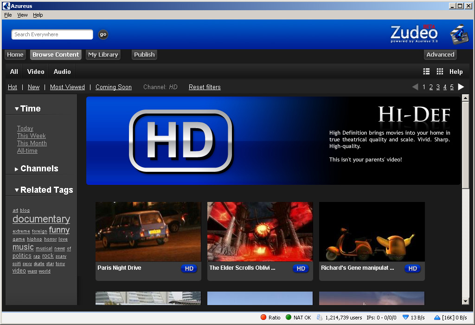
Task: Click the Reset filters link
Action: (205, 87)
